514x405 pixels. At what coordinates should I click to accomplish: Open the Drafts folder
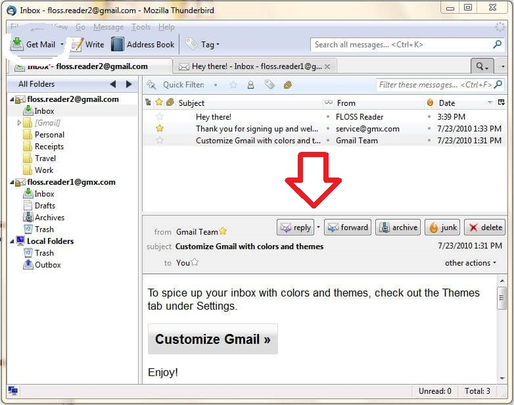[x=39, y=206]
